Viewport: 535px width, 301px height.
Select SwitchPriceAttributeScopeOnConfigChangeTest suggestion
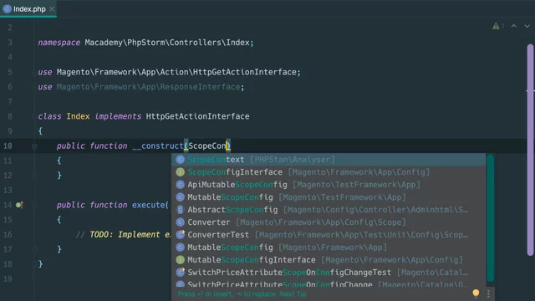click(x=329, y=273)
